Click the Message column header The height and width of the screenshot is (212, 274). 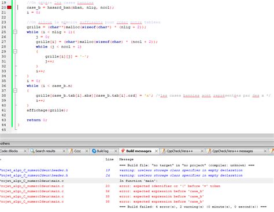(127, 159)
